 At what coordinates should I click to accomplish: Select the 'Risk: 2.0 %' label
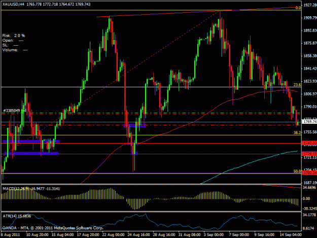[x=13, y=36]
